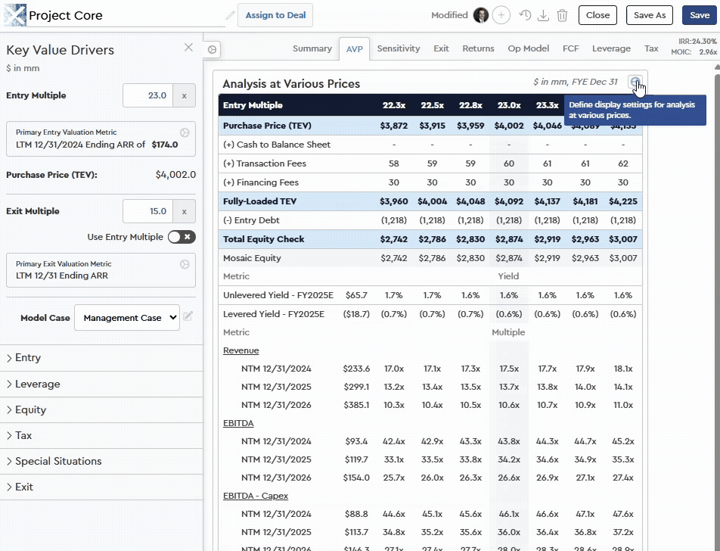Open gear for Primary Exit Valuation Metric
720x551 pixels.
(184, 264)
